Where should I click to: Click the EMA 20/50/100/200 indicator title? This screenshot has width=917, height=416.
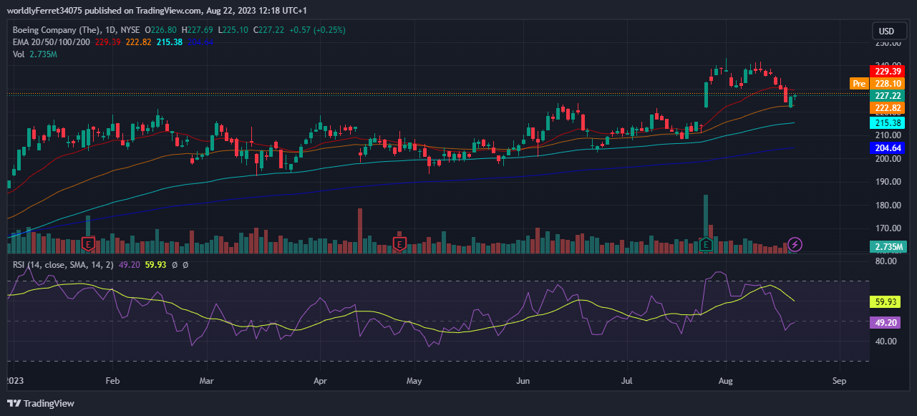click(52, 42)
